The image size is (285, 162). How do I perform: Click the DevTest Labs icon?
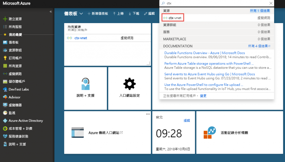coord(5,89)
